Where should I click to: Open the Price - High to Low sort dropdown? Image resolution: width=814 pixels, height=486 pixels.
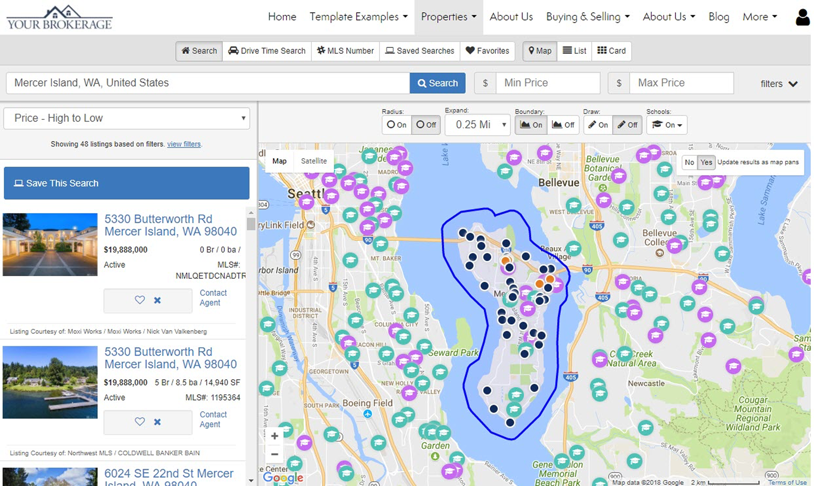(127, 118)
